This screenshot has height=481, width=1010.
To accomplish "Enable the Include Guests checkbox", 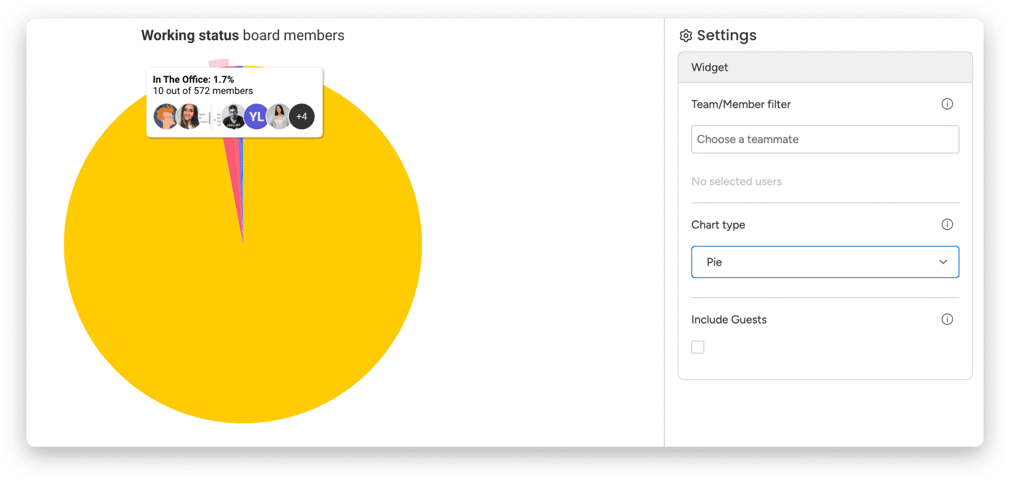I will click(x=697, y=347).
